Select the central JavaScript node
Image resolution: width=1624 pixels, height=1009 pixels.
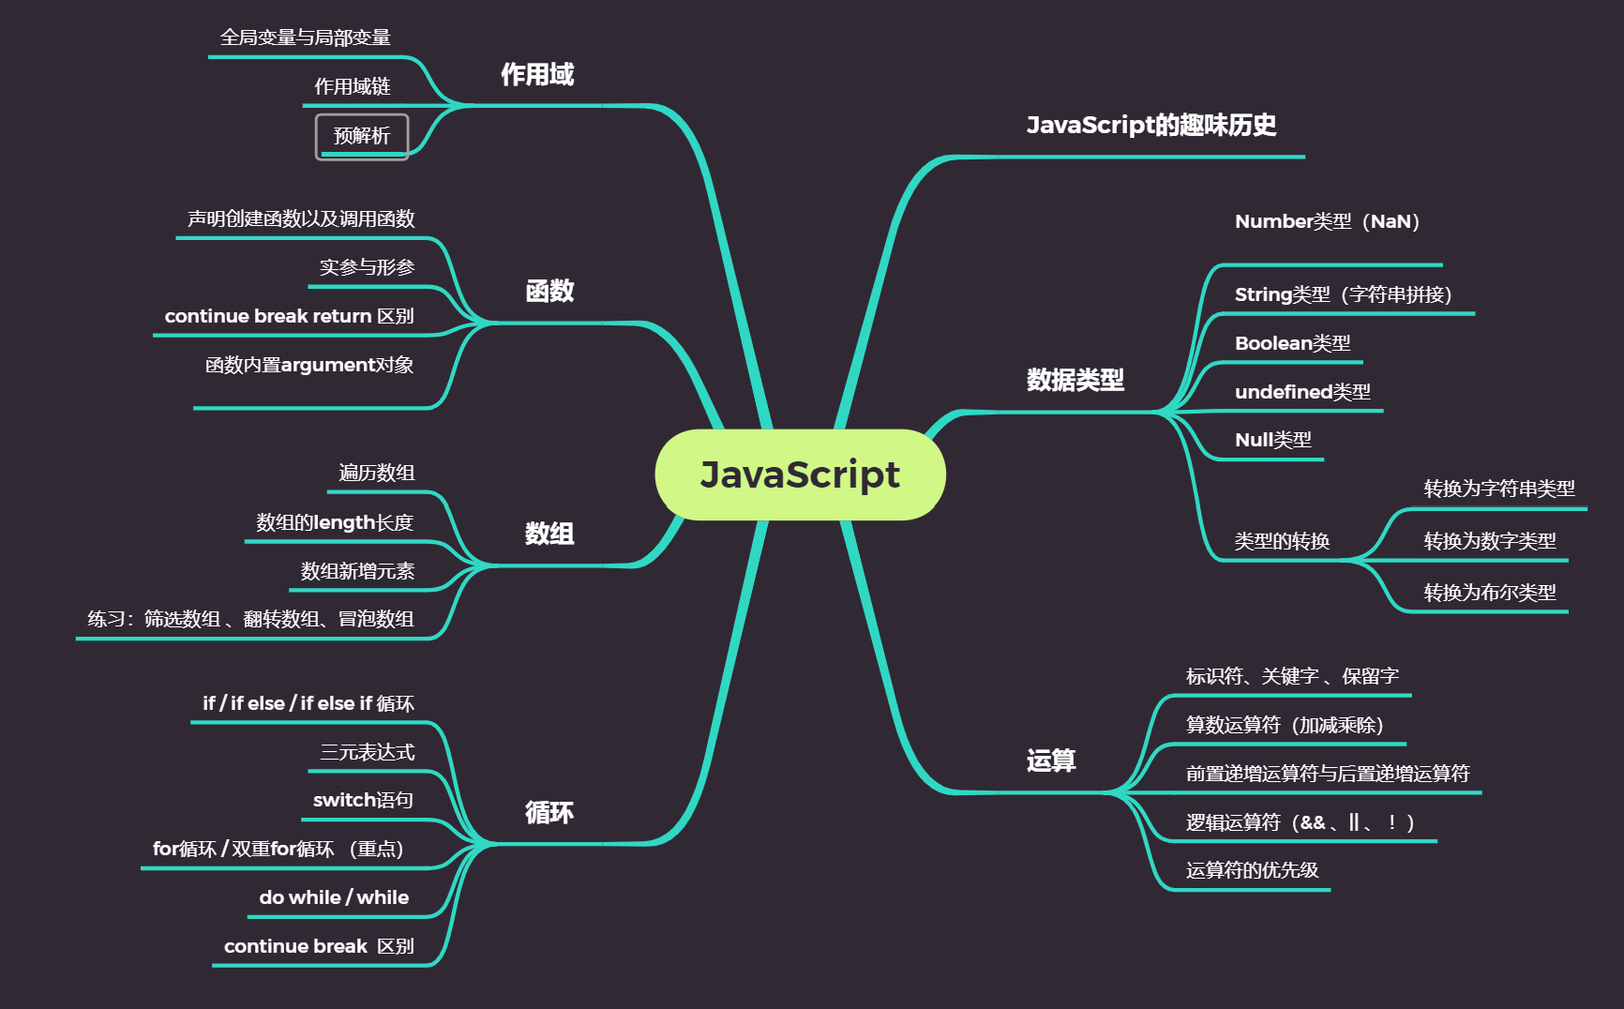click(799, 475)
